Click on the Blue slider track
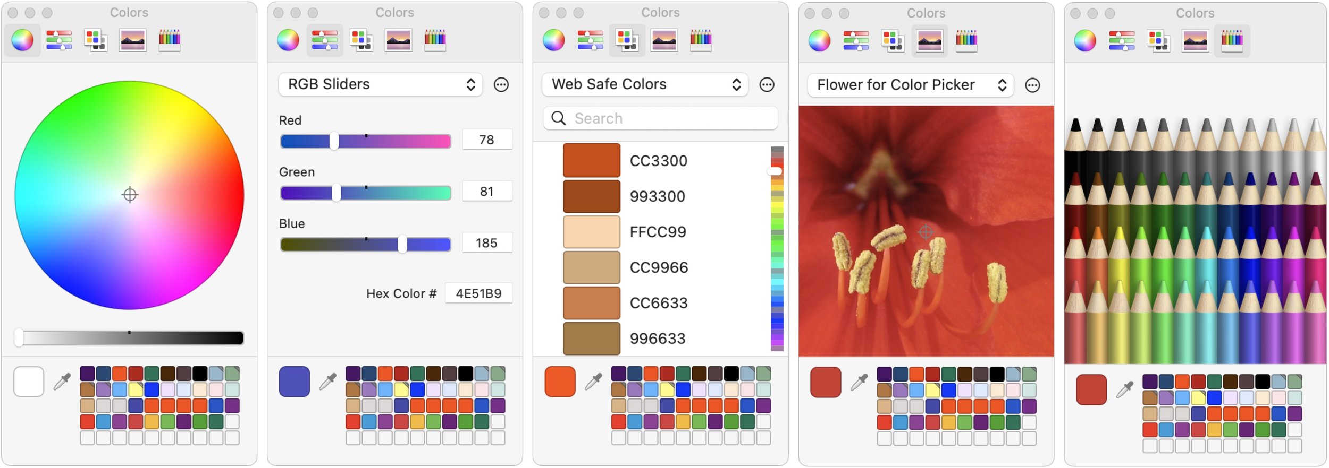 (x=366, y=245)
